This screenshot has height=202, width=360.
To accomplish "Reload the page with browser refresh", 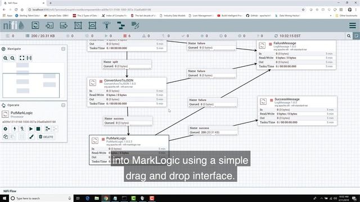I will point(16,10).
